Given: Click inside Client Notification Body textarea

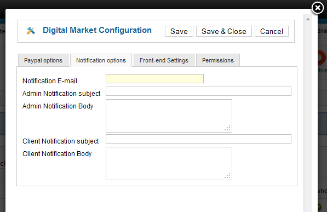Looking at the screenshot, I should [x=169, y=163].
